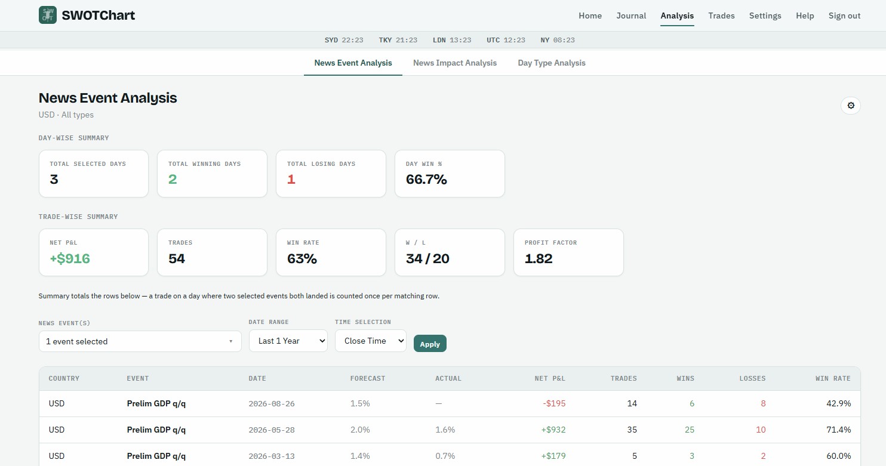Click the -$195 net P&L value
Image resolution: width=886 pixels, height=466 pixels.
(554, 403)
